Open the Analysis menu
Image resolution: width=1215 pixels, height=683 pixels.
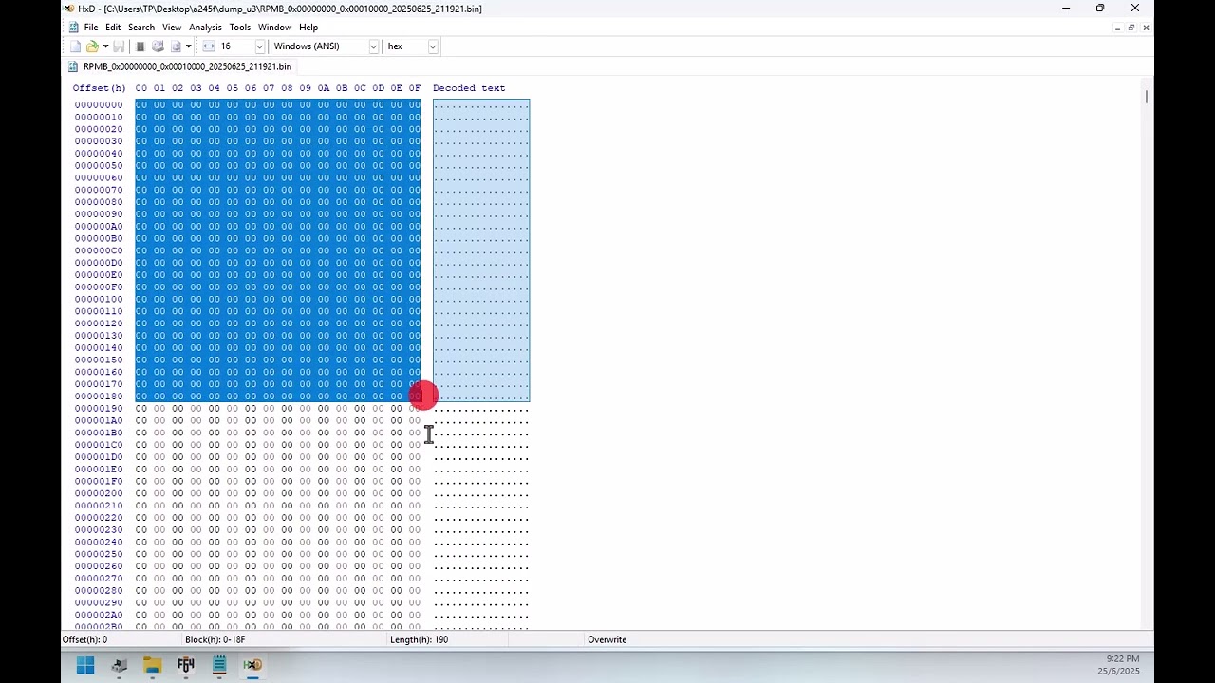tap(205, 28)
